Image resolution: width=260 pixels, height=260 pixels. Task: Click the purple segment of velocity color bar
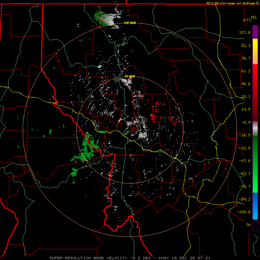pyautogui.click(x=255, y=32)
